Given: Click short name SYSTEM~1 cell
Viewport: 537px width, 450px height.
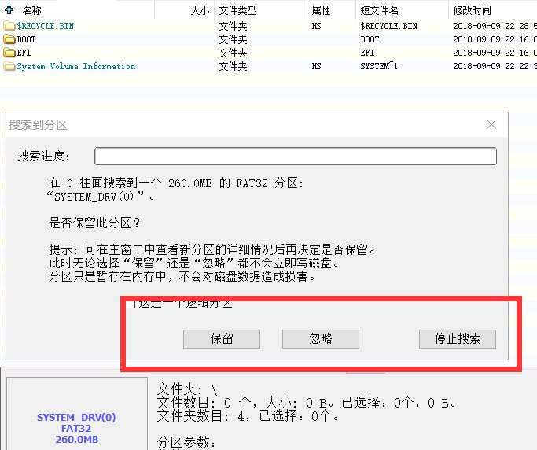Looking at the screenshot, I should click(379, 66).
